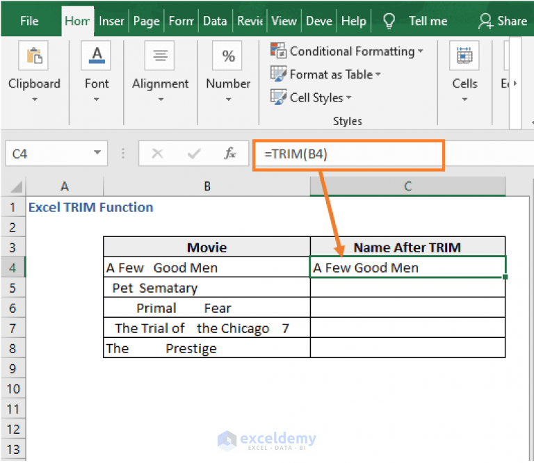Screen dimensions: 534x463
Task: Select the 'Excel TRIM Function' title cell
Action: [x=91, y=207]
